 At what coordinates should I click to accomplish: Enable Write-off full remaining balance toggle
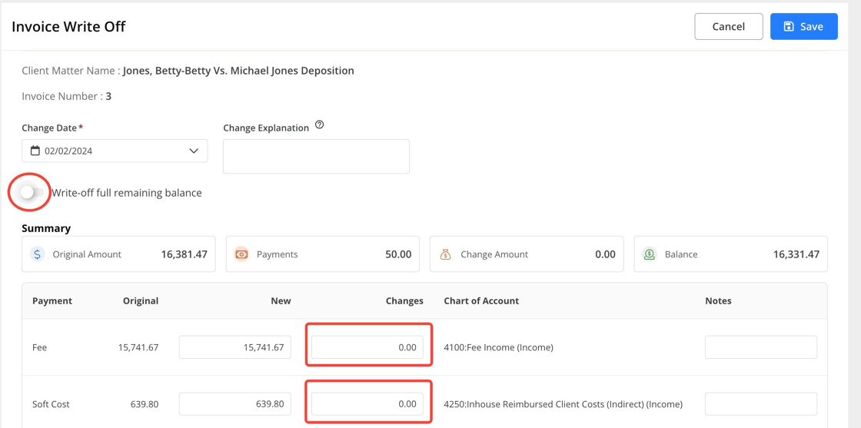32,193
